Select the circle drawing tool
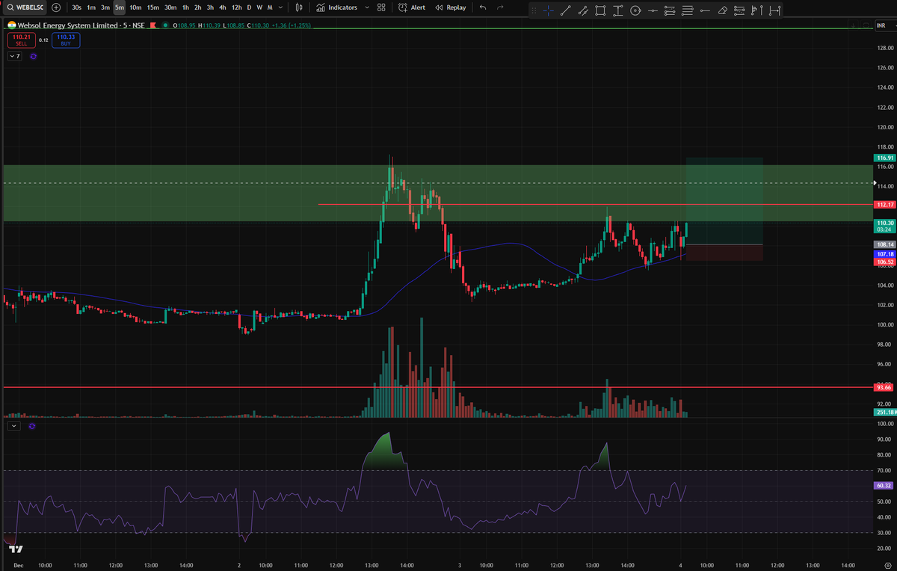 click(635, 10)
